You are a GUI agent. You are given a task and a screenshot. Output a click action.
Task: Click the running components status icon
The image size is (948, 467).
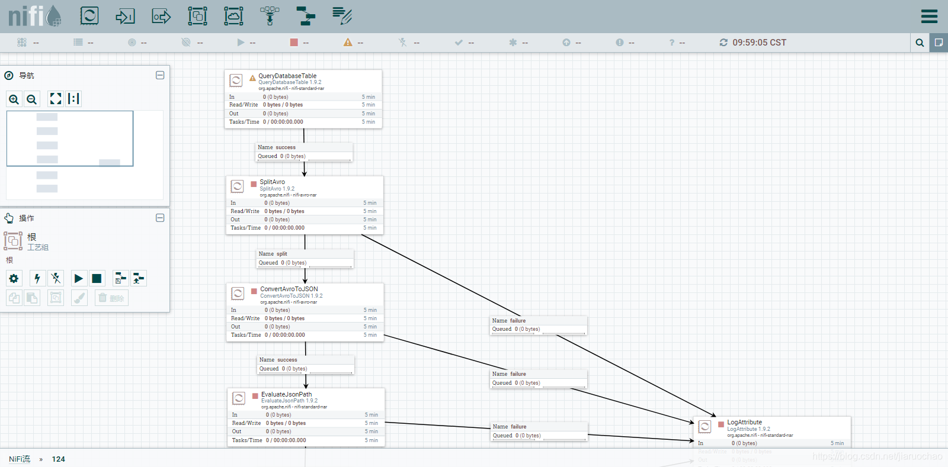(x=241, y=43)
